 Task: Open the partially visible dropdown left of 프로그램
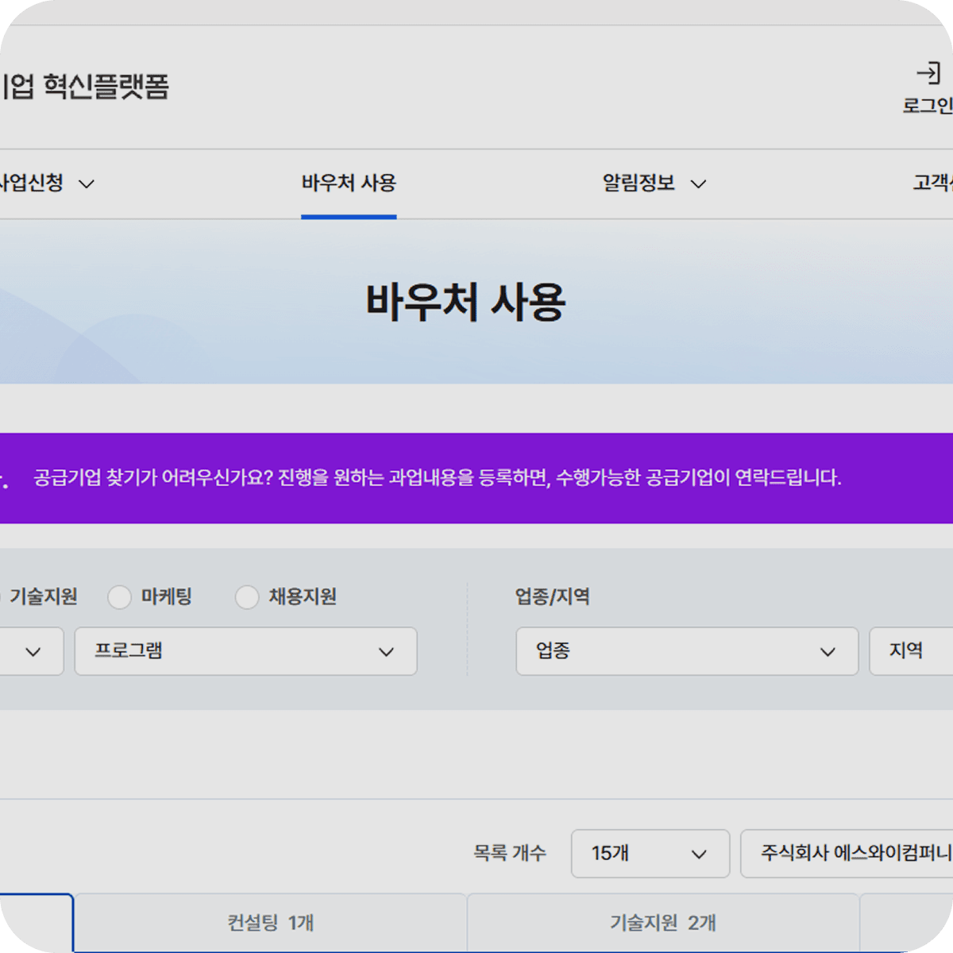point(32,651)
